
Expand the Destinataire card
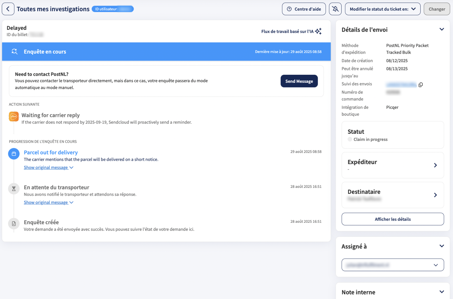pos(393,195)
